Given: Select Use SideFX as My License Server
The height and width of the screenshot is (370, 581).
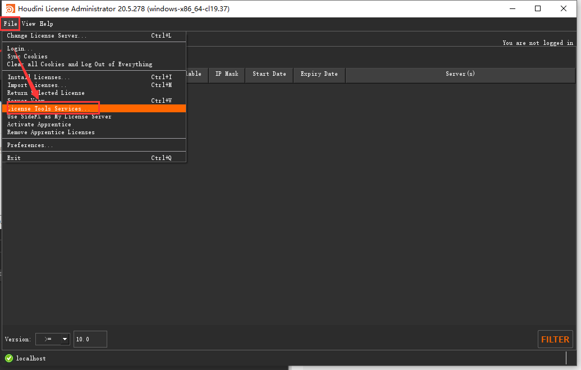Looking at the screenshot, I should pos(94,116).
